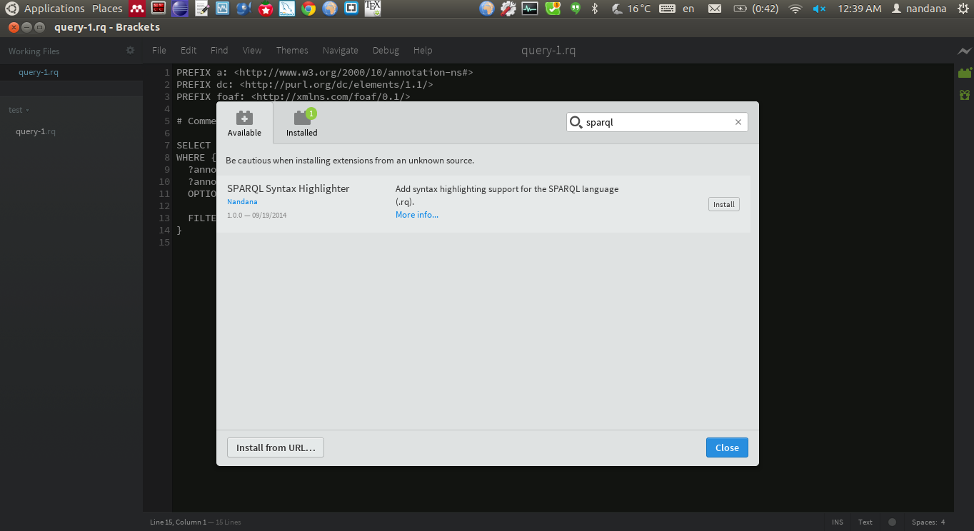This screenshot has height=531, width=974.
Task: Open the Text language mode selector
Action: [x=865, y=522]
